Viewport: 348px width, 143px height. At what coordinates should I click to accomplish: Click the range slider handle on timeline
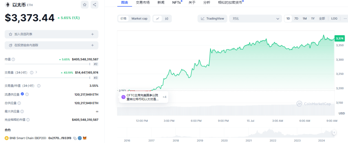click(334, 132)
